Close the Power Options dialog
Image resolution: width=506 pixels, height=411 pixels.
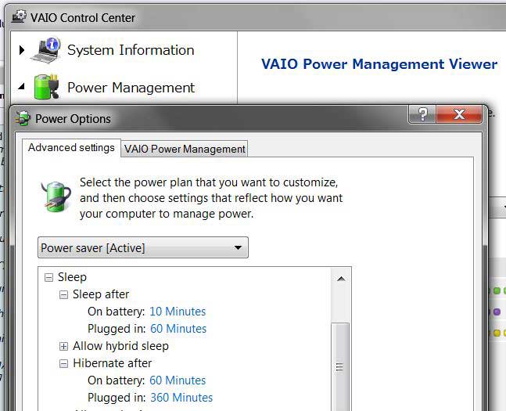click(x=459, y=114)
